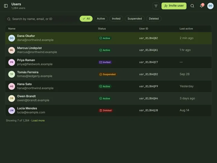This screenshot has width=217, height=163.
Task: Open search via top-right magnifier icon
Action: 192,6
